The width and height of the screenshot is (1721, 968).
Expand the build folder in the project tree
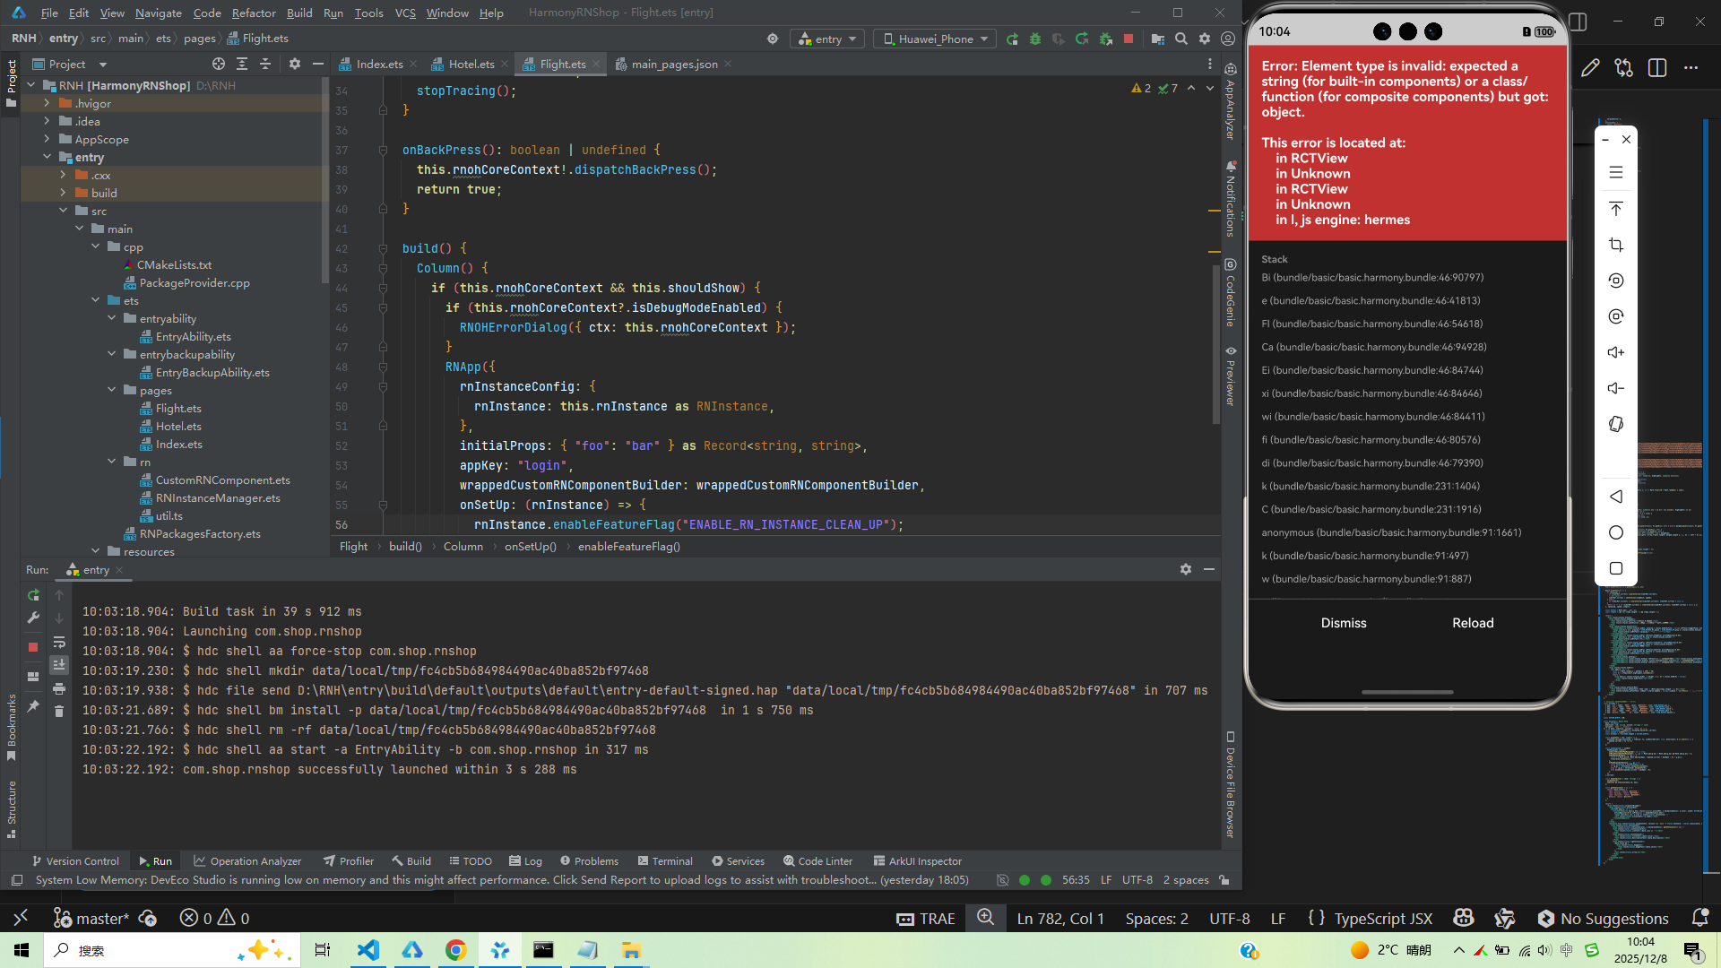[63, 193]
